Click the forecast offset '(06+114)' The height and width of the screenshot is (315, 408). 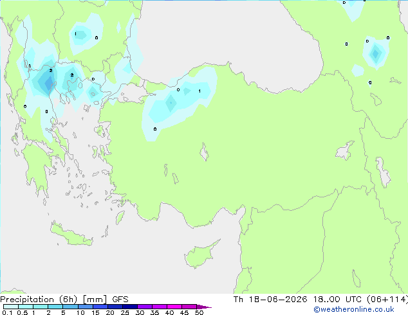(x=387, y=300)
